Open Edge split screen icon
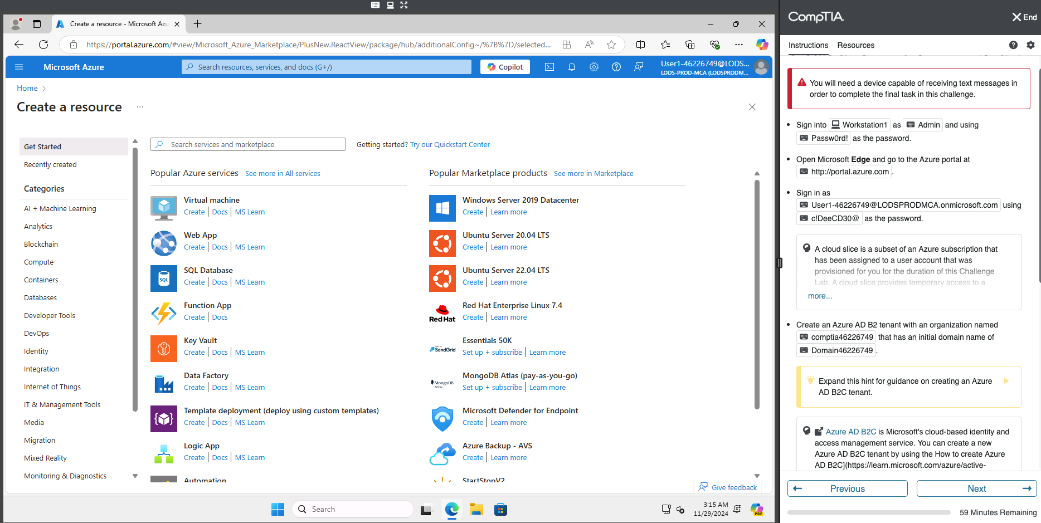Viewport: 1041px width, 523px height. pos(641,45)
